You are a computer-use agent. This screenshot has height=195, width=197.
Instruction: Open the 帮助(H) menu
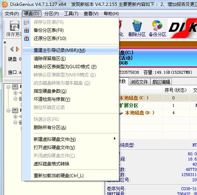(111, 14)
